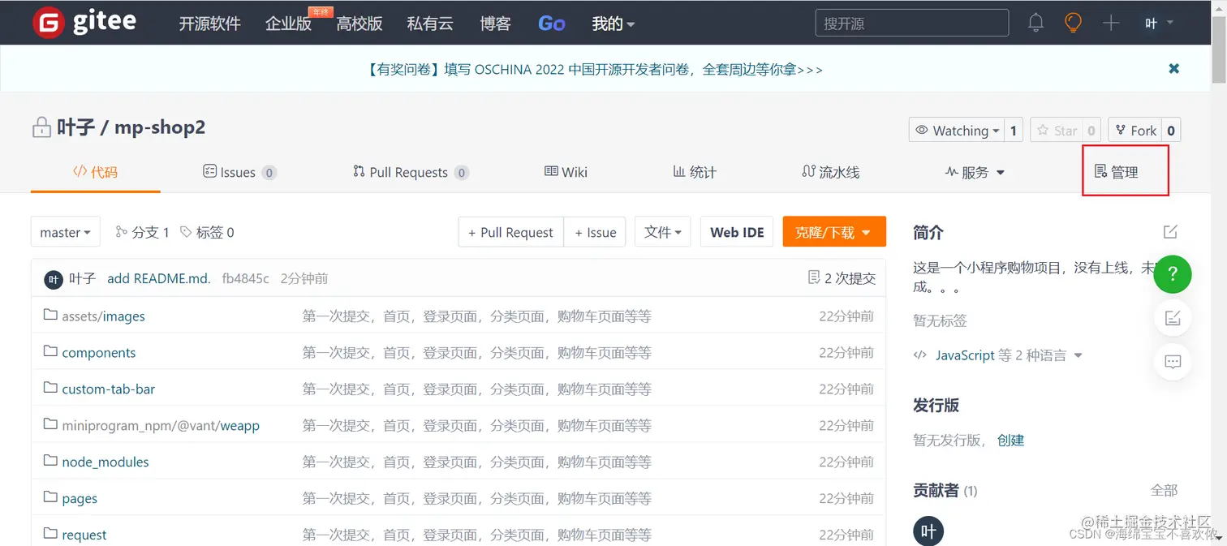
Task: Open the green question mark help bubble
Action: pos(1172,274)
